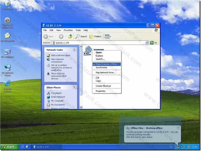201x151 pixels.
Task: Launch Internet Explorer from Quick Launch
Action: coord(23,147)
